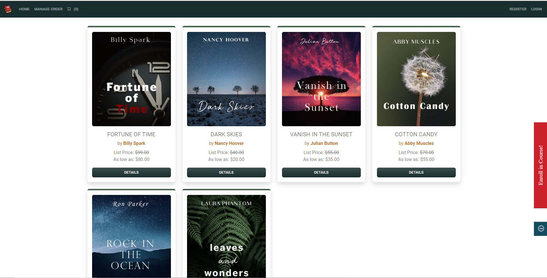Click author name Billy Spark
The width and height of the screenshot is (547, 278).
click(134, 143)
